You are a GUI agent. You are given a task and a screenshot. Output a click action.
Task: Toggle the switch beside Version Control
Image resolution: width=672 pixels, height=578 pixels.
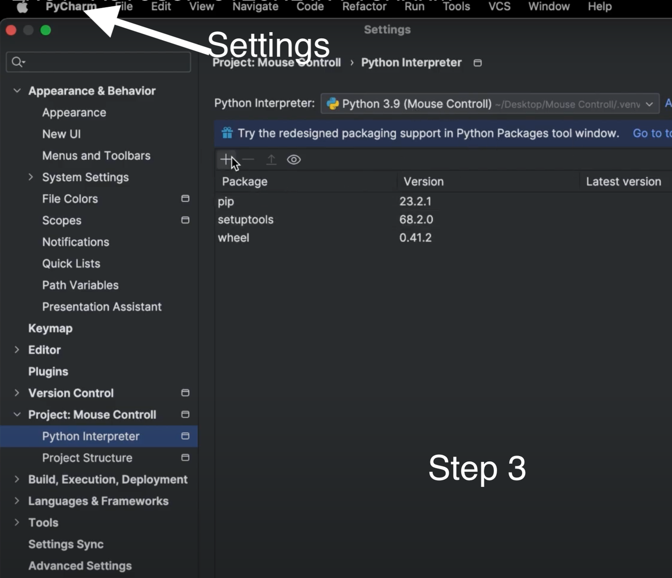[185, 393]
